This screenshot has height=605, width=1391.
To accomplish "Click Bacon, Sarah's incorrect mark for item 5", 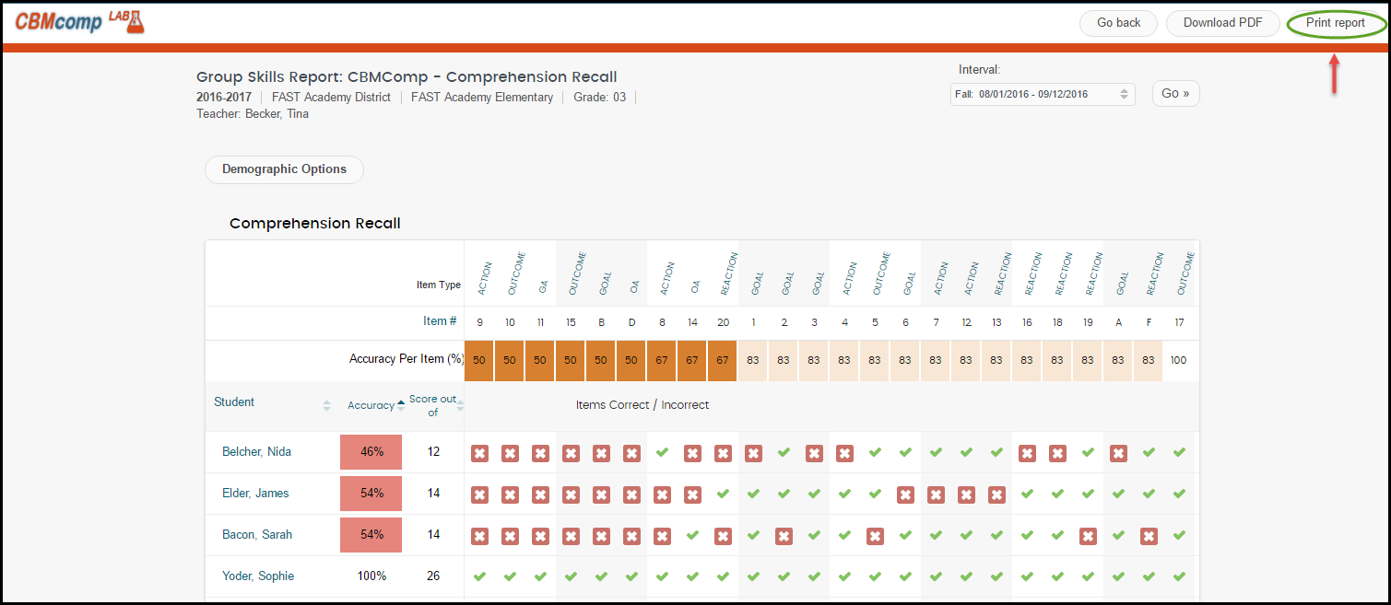I will click(x=875, y=536).
